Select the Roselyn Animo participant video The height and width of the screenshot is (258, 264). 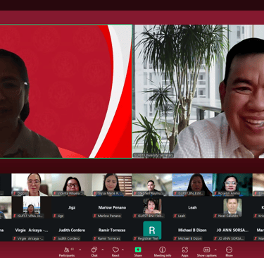pos(232,185)
